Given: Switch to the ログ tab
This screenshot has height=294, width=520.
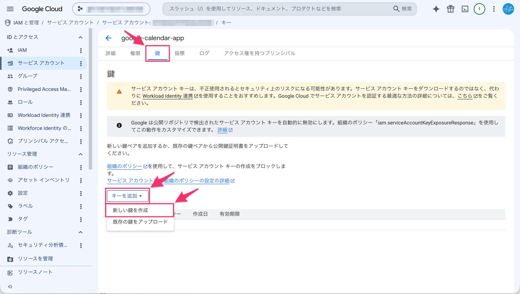Looking at the screenshot, I should (x=204, y=53).
